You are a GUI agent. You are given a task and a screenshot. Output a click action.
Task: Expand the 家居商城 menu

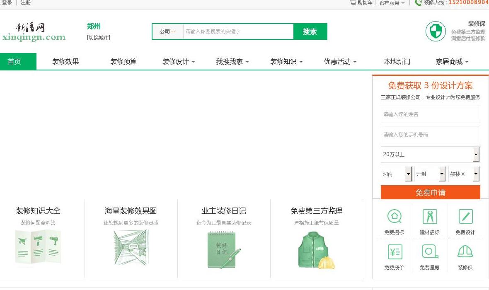pos(452,62)
